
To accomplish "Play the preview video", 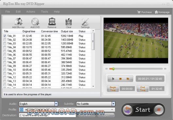I will coord(113,79).
